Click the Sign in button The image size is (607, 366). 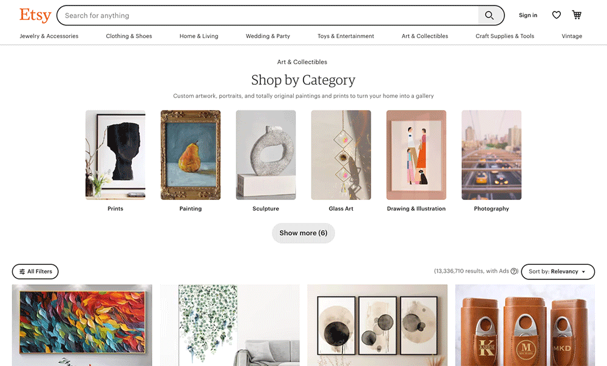click(x=527, y=15)
